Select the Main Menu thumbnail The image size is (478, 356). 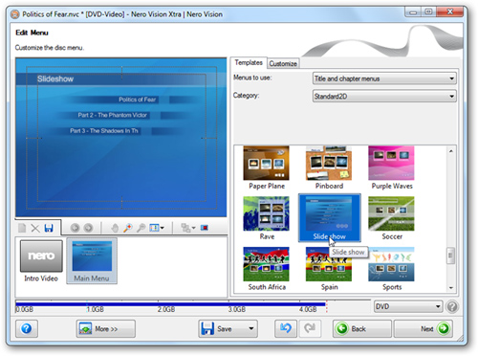click(92, 261)
